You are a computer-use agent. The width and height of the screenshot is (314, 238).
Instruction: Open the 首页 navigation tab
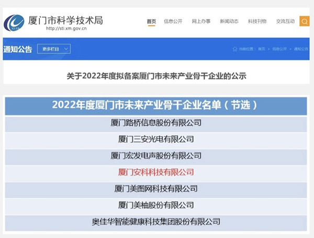(x=151, y=21)
